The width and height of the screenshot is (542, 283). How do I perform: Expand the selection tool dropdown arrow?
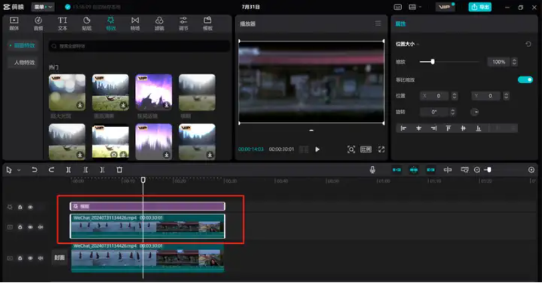[x=19, y=171]
